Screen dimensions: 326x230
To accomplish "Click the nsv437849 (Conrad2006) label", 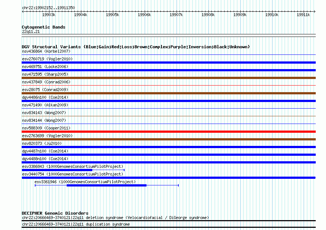I will pyautogui.click(x=46, y=82).
